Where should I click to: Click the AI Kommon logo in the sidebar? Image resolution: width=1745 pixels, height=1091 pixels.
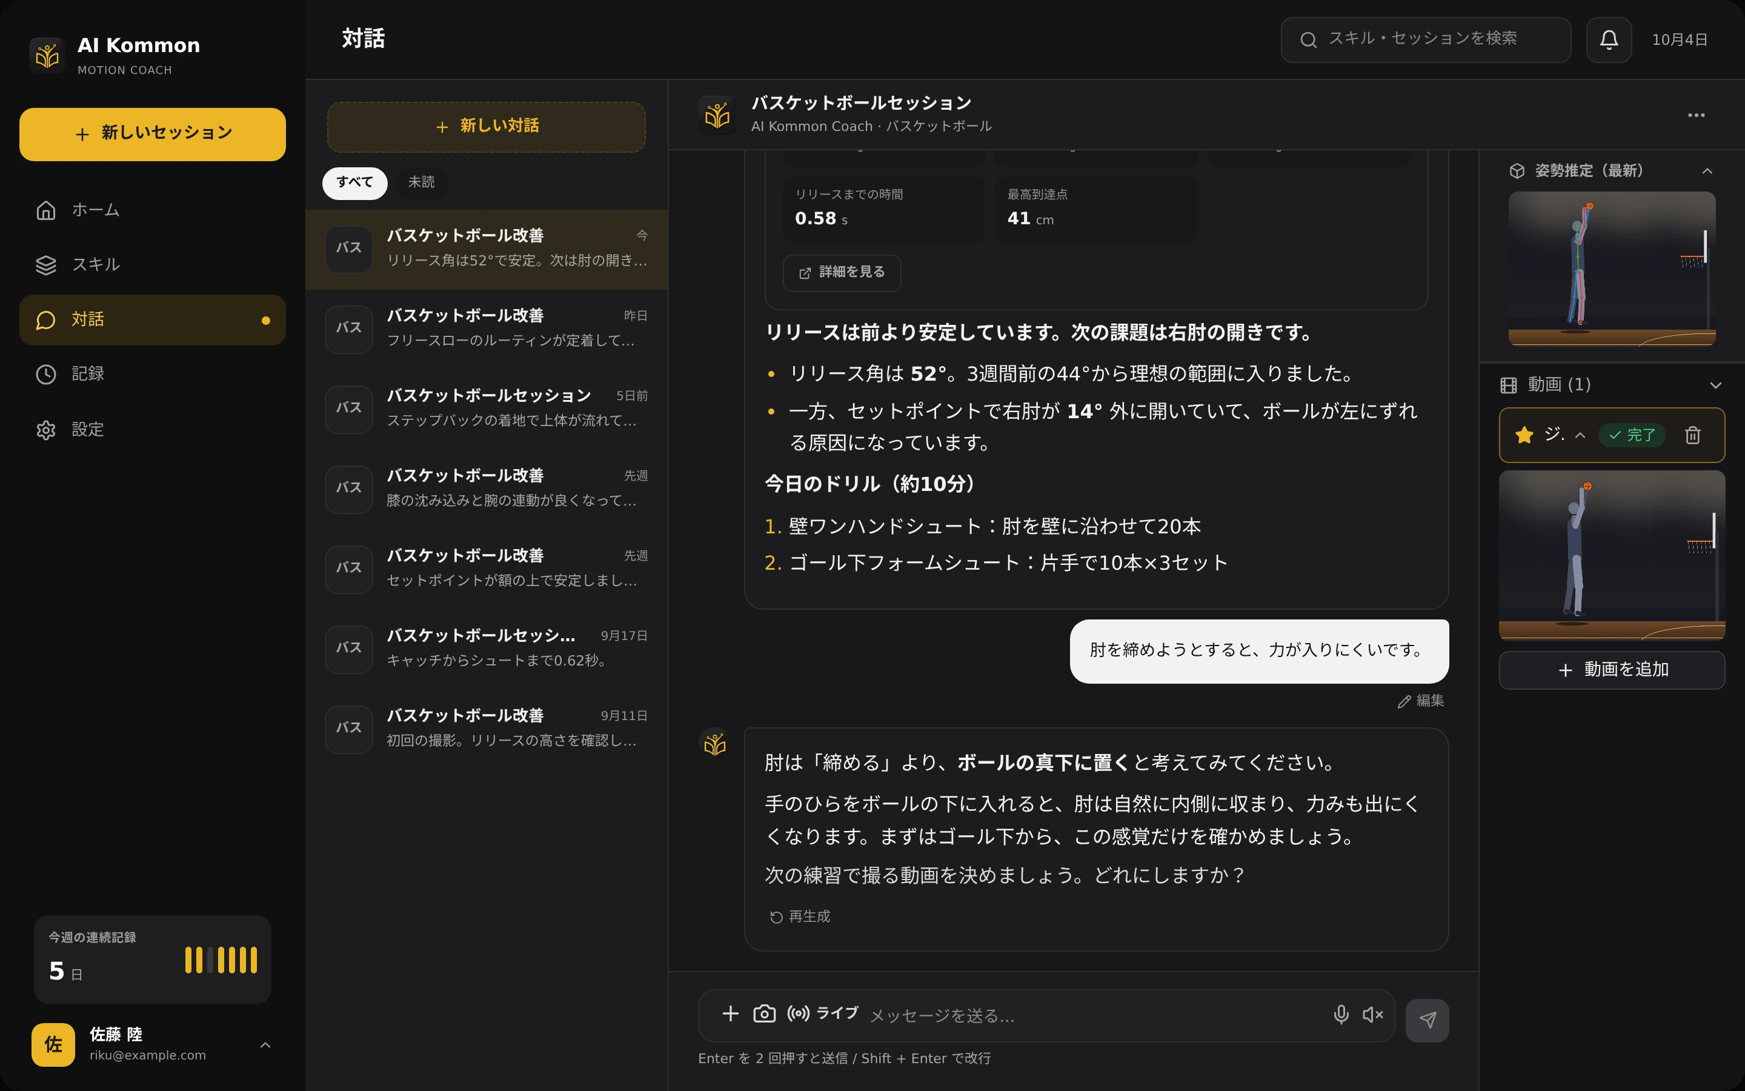click(47, 55)
